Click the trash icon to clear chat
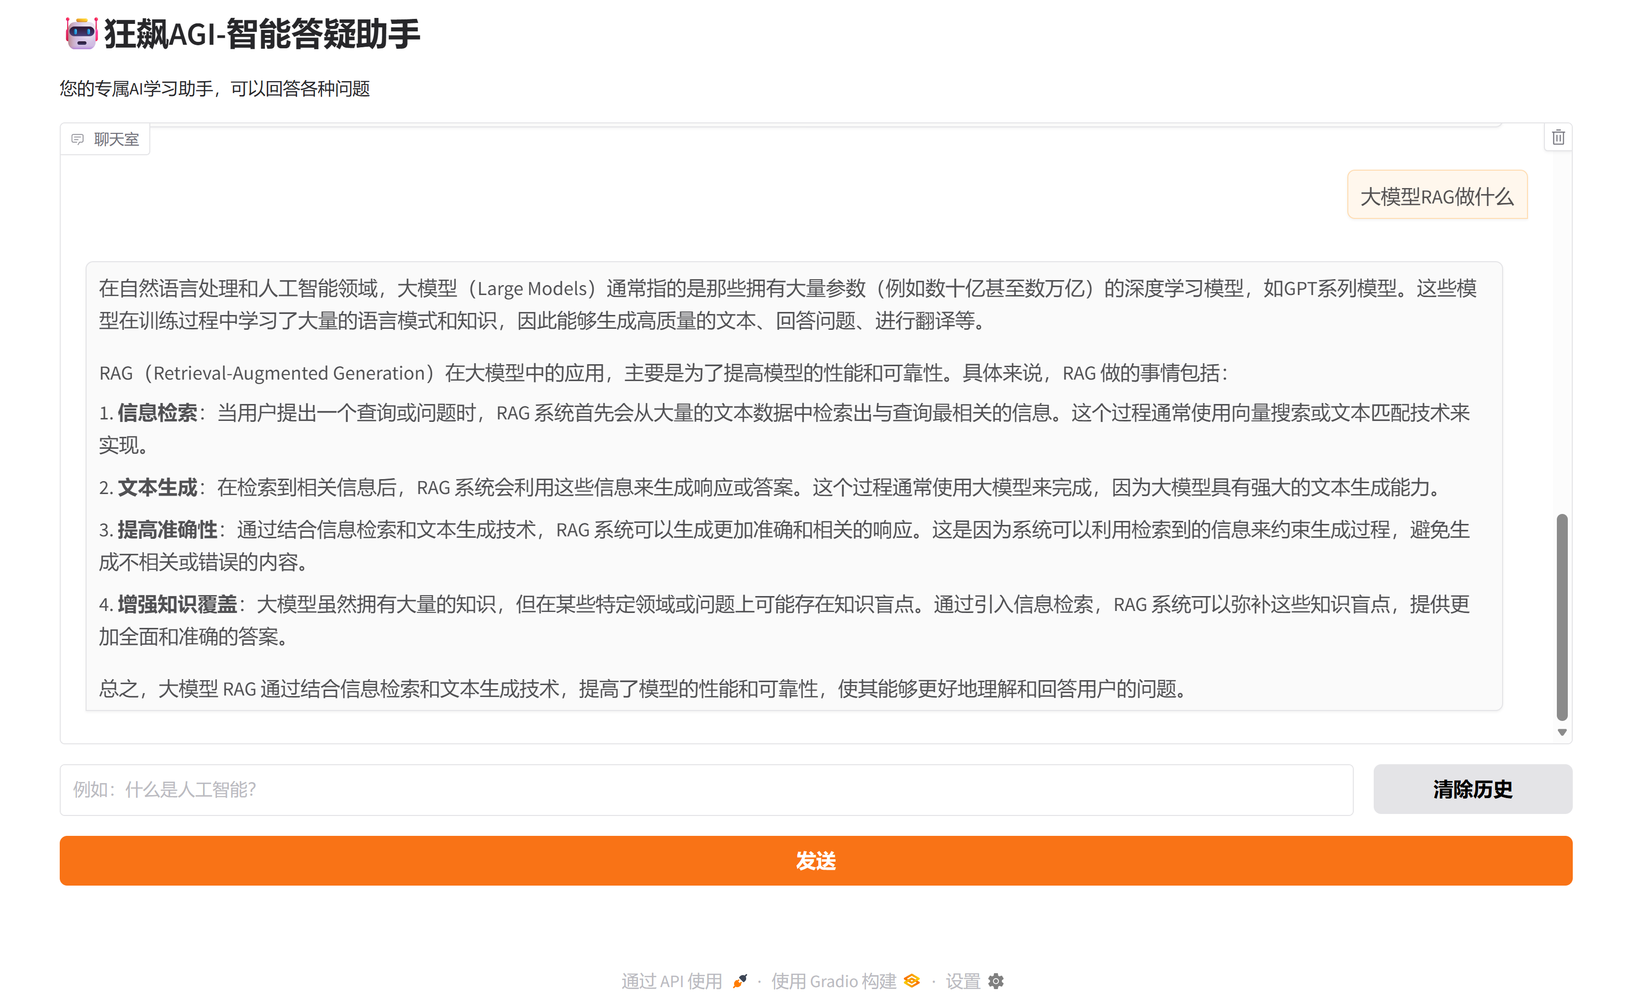1633x1008 pixels. pos(1558,137)
